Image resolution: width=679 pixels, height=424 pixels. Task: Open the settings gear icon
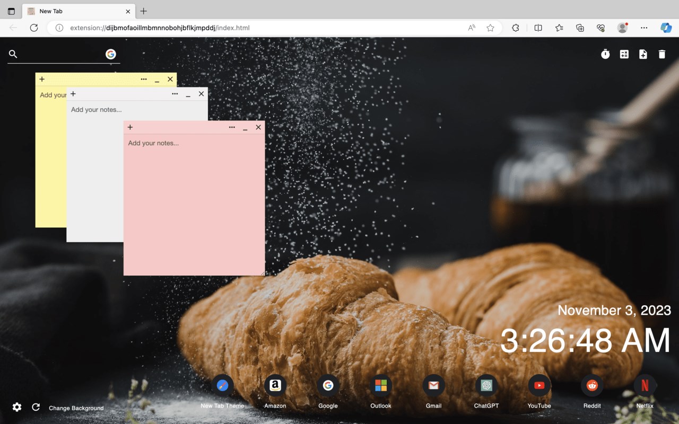coord(17,407)
